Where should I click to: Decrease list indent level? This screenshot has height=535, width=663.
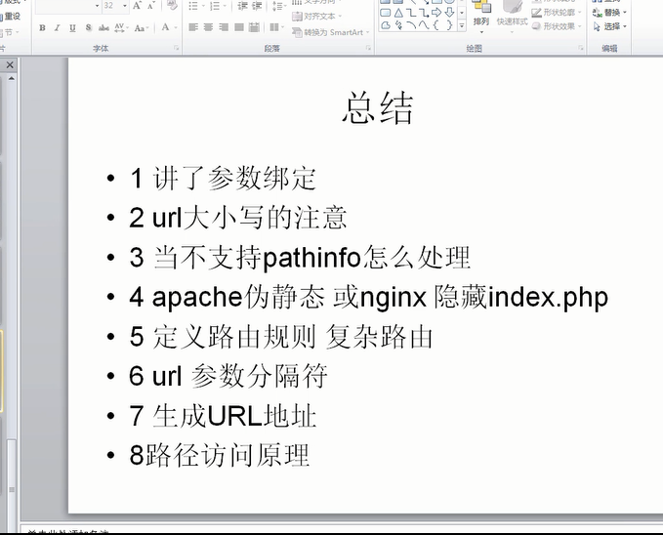point(242,6)
